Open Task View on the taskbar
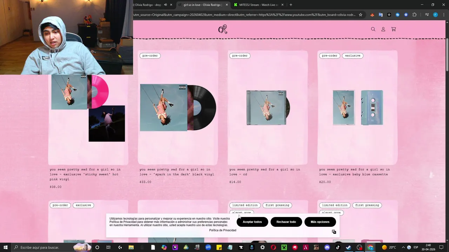 pyautogui.click(x=108, y=247)
